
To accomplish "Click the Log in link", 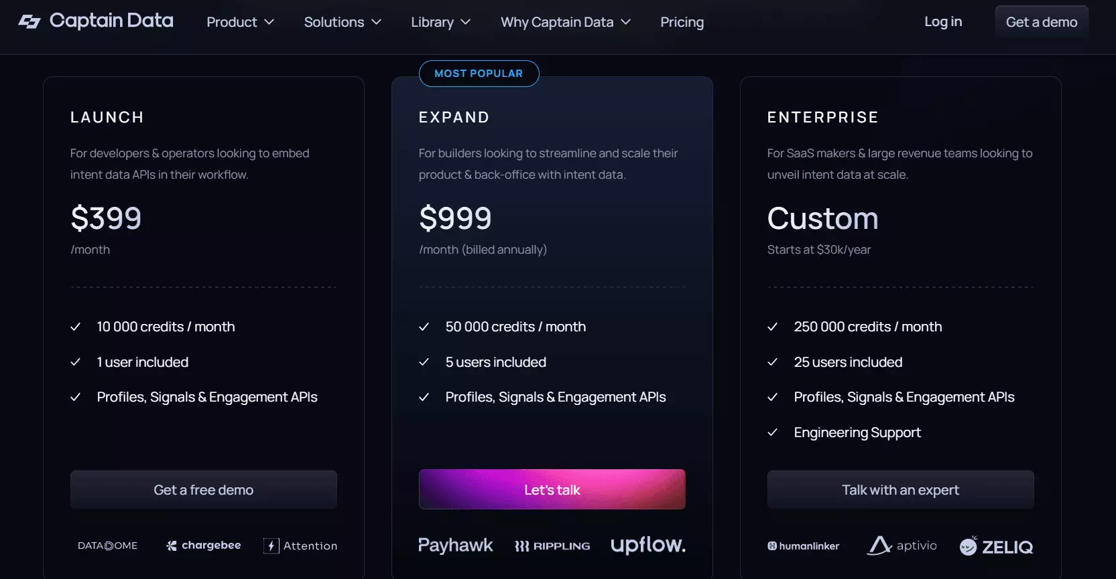I will (942, 21).
